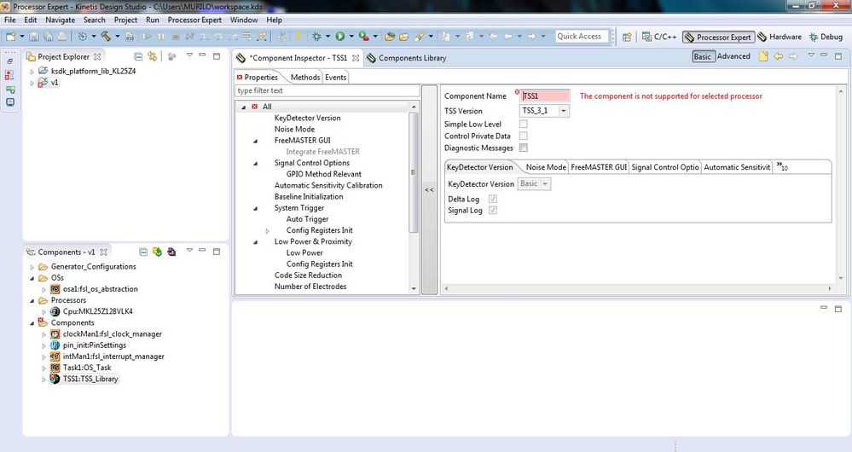The image size is (852, 452).
Task: Open the Processor Expert menu
Action: click(x=194, y=20)
